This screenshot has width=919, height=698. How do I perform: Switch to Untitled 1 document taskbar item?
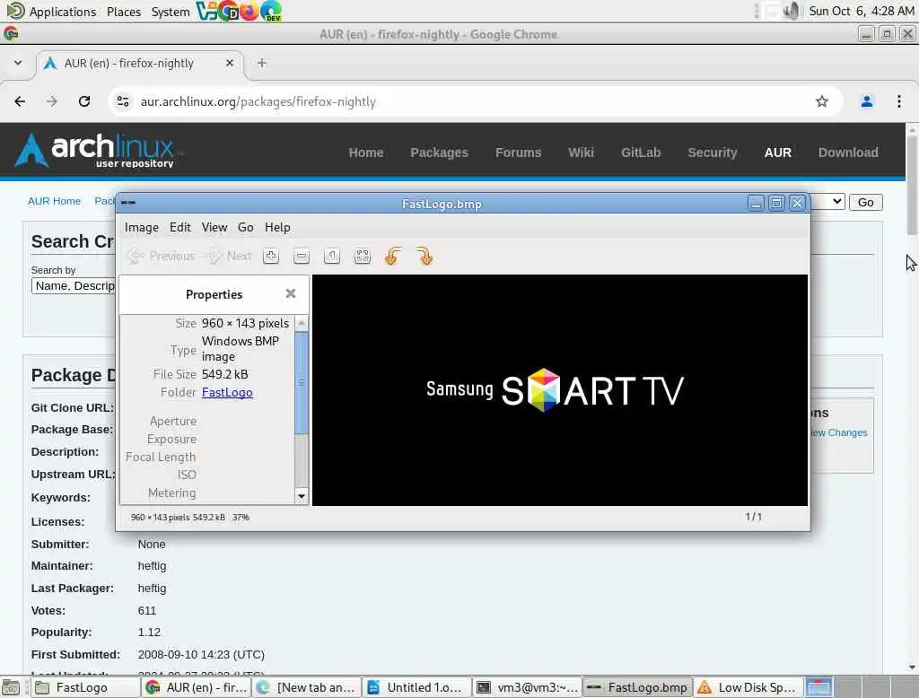[416, 687]
